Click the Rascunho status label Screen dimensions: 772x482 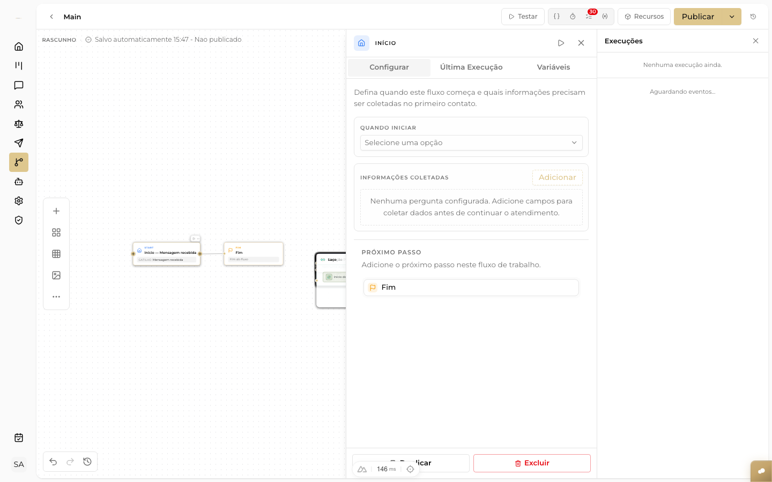click(59, 40)
